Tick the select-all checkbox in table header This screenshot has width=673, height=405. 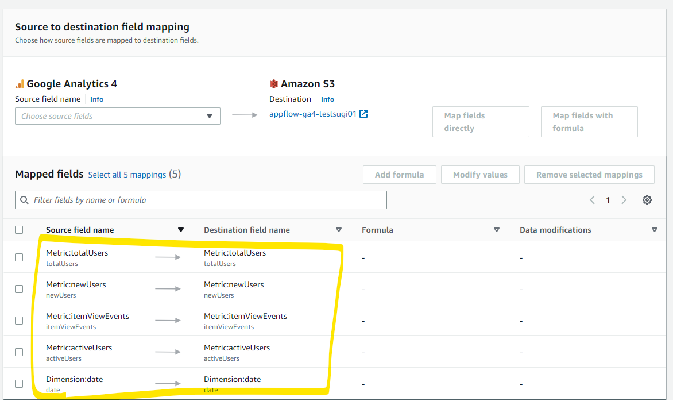pyautogui.click(x=19, y=230)
